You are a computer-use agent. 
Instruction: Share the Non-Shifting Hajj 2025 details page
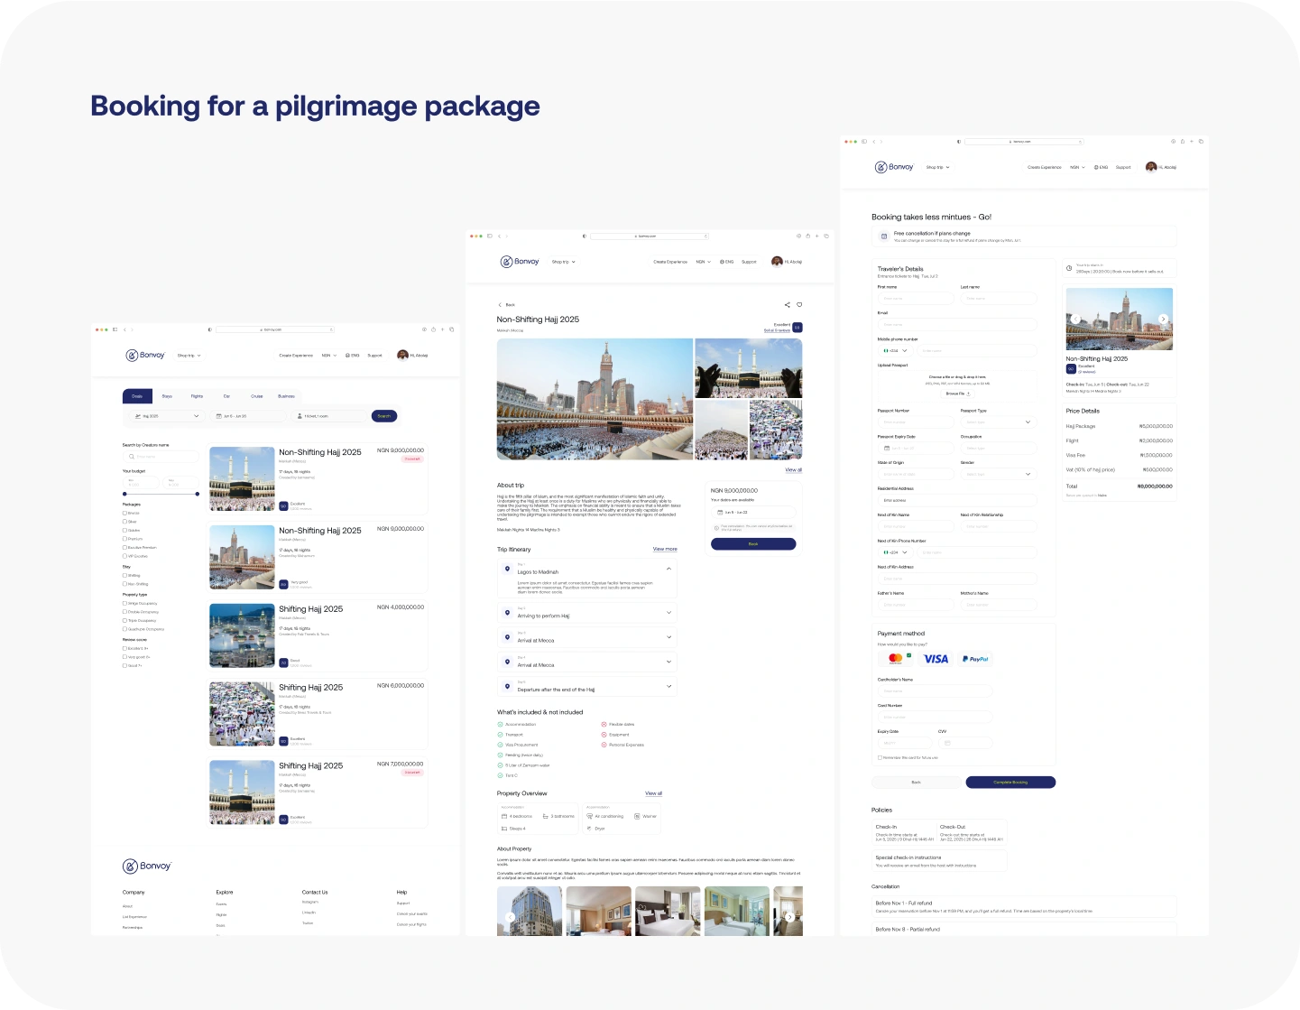coord(787,305)
